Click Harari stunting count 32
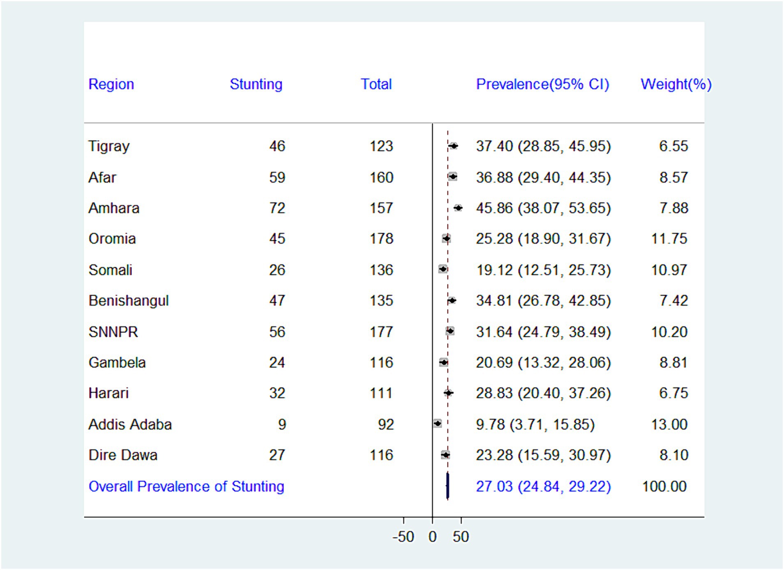Image resolution: width=784 pixels, height=570 pixels. point(277,393)
